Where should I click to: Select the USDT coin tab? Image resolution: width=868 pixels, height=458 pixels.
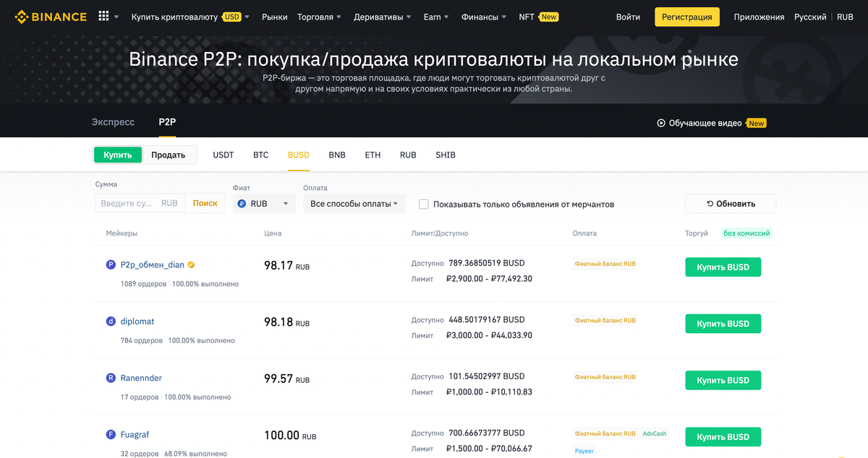(x=224, y=155)
